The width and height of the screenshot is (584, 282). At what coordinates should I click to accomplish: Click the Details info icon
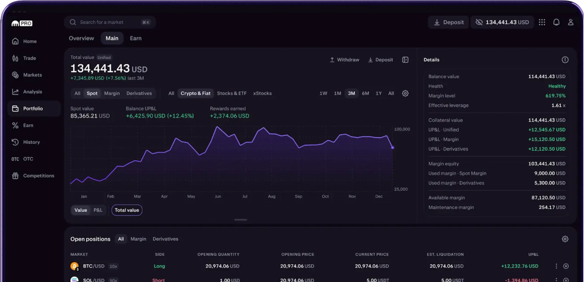click(565, 60)
